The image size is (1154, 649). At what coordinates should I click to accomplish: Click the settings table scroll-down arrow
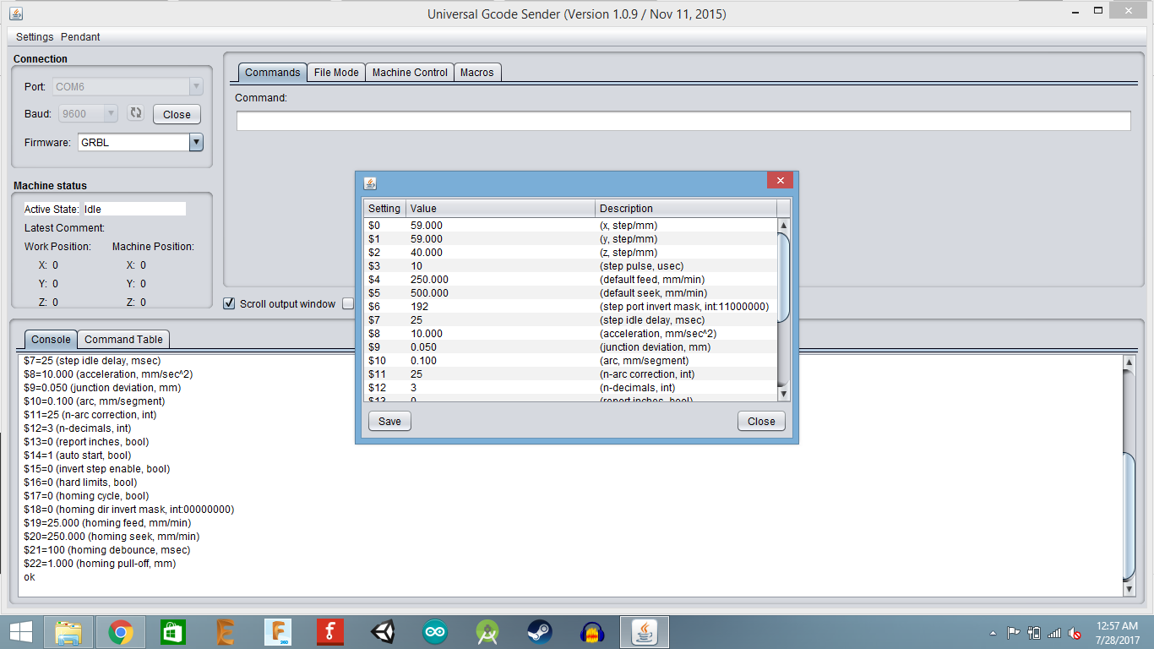[783, 394]
